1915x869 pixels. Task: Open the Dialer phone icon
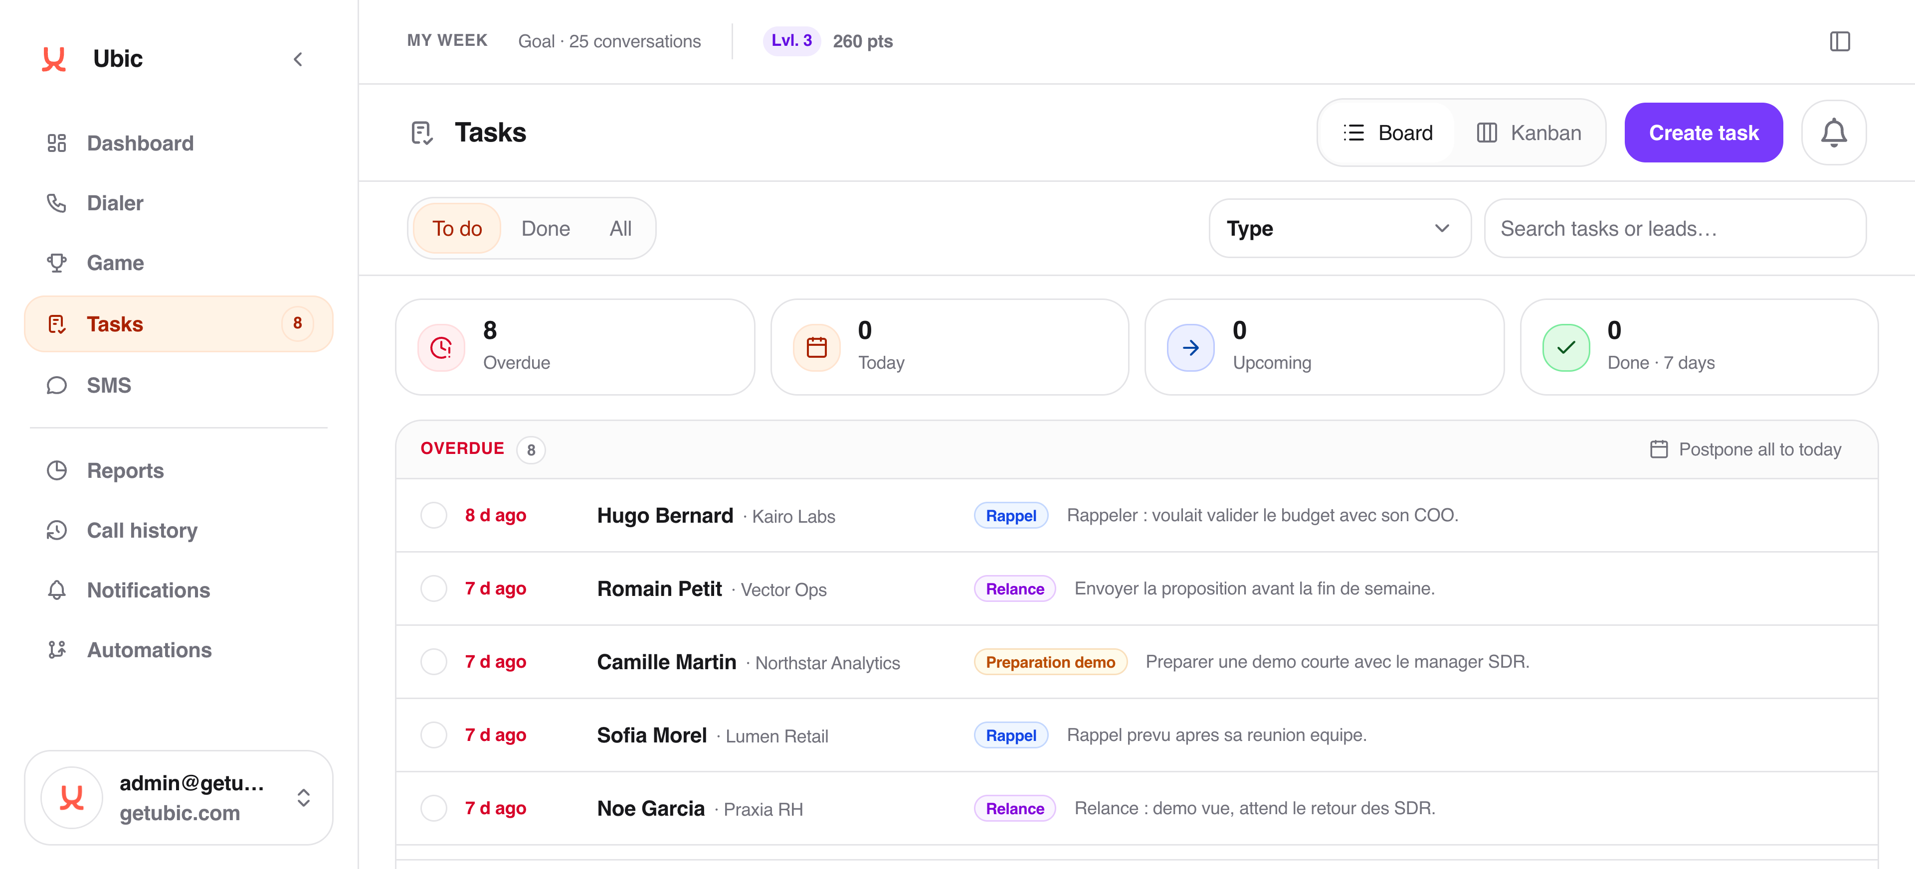(56, 203)
